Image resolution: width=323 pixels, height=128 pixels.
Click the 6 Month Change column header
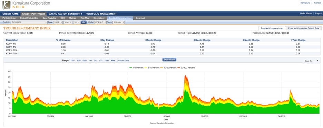pos(251,40)
